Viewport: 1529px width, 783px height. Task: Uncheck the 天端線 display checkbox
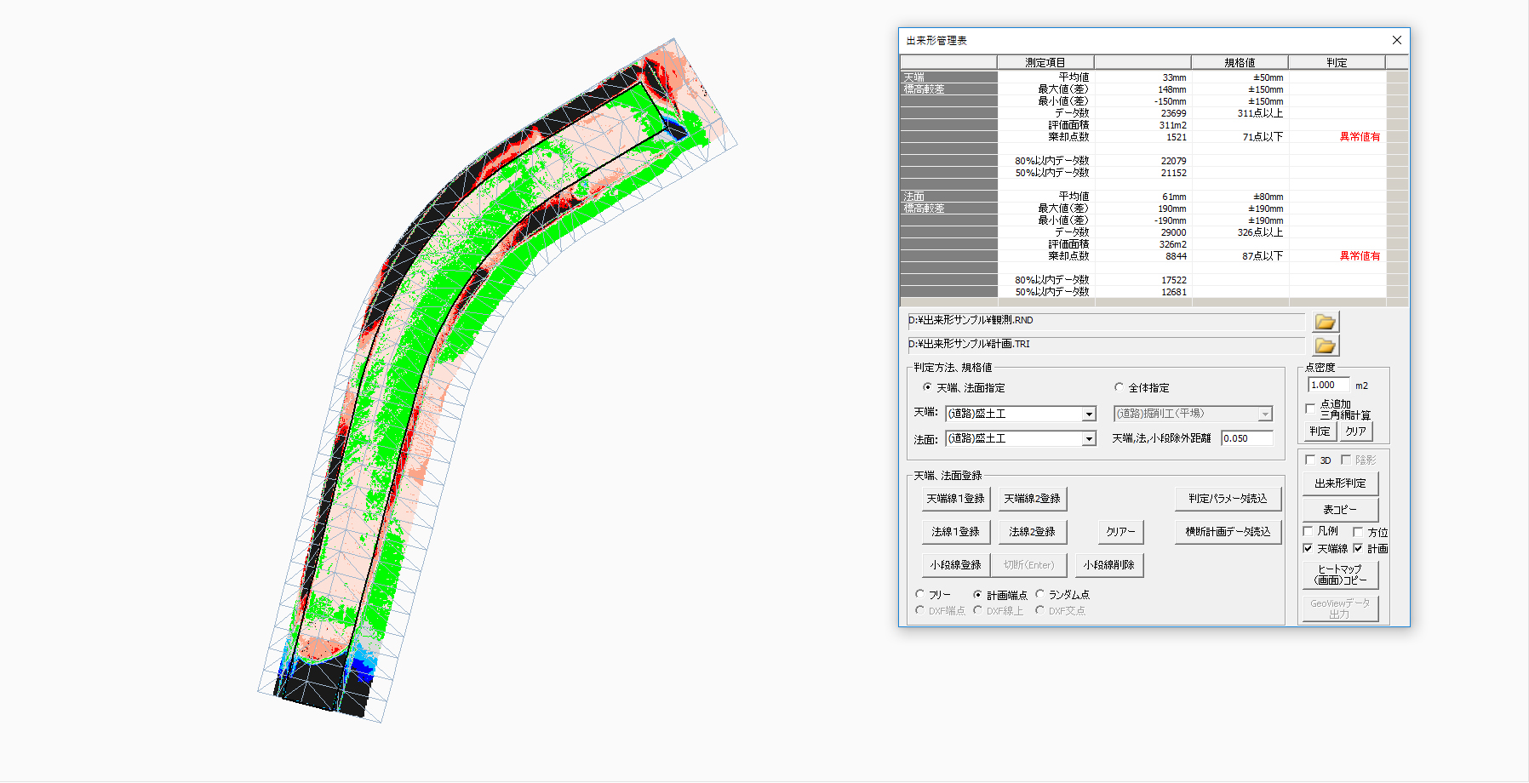[x=1309, y=548]
